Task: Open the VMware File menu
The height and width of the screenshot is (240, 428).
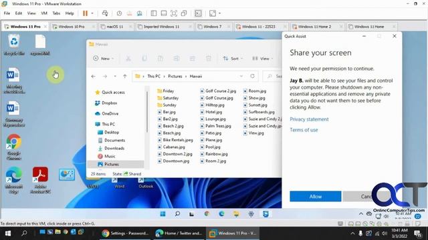Action: [7, 13]
